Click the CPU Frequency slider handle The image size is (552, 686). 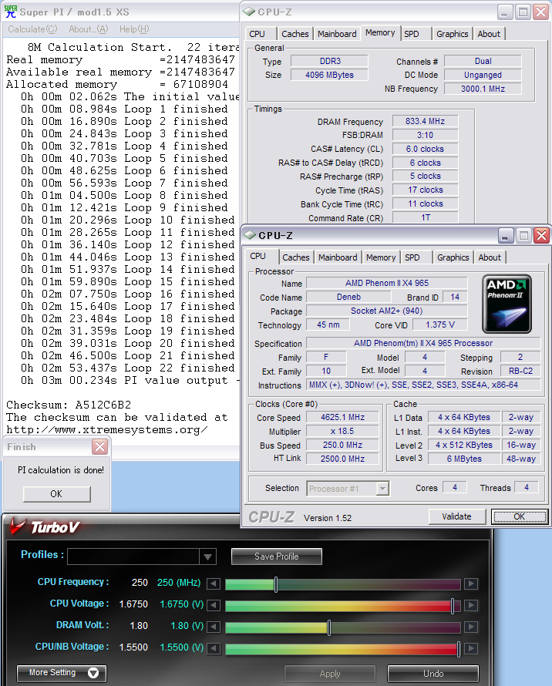tap(276, 584)
